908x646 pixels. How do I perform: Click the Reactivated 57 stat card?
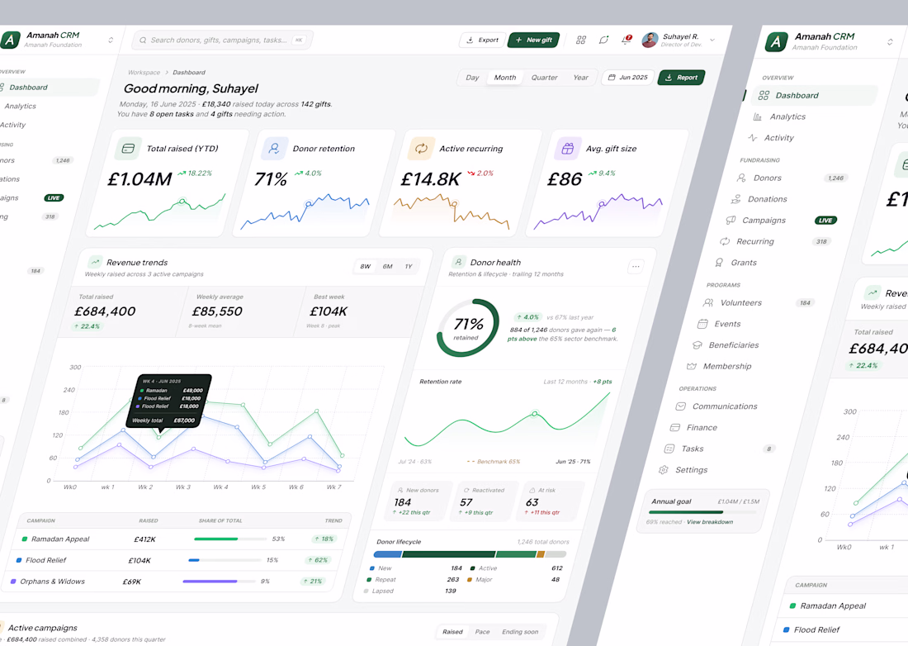[484, 501]
